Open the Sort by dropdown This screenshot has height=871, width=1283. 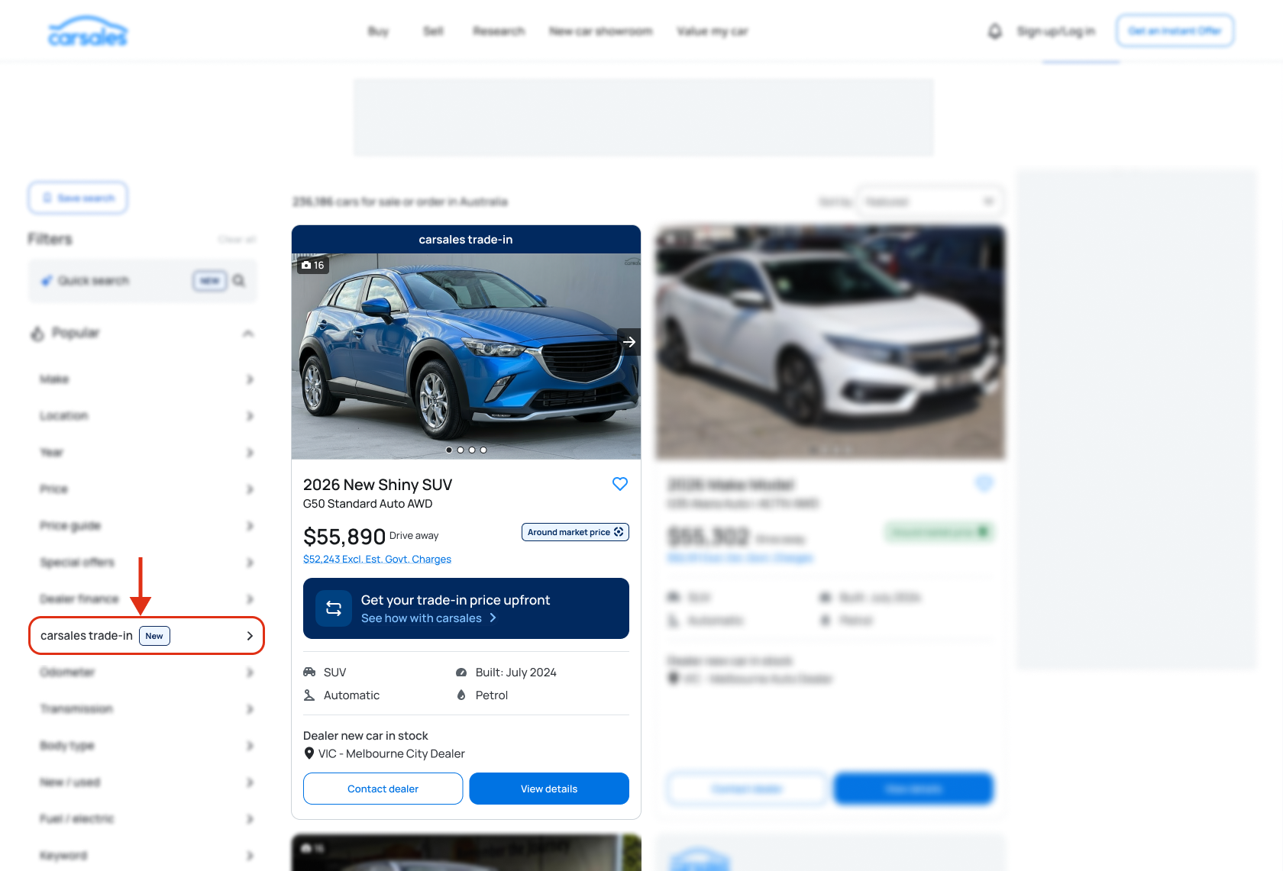pyautogui.click(x=929, y=202)
